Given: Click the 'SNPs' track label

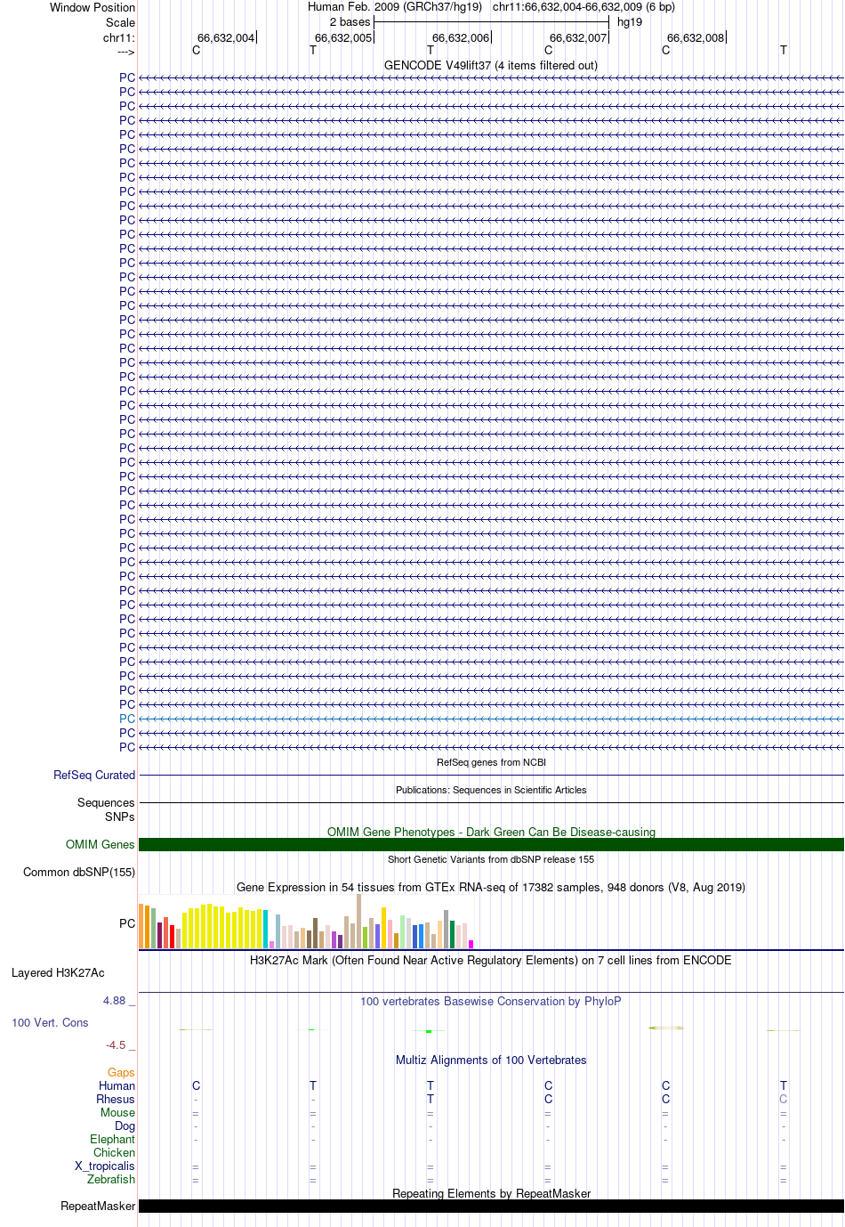Looking at the screenshot, I should 120,817.
